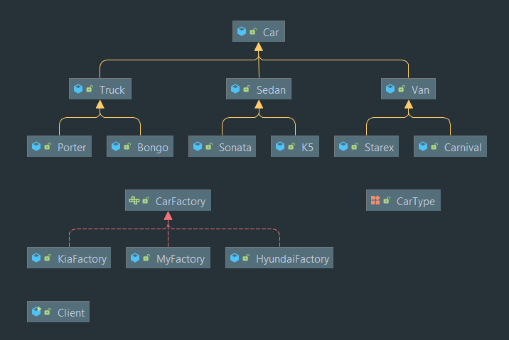Click the lock icon next to Sedan
Screen dimensions: 509x340
tap(247, 89)
